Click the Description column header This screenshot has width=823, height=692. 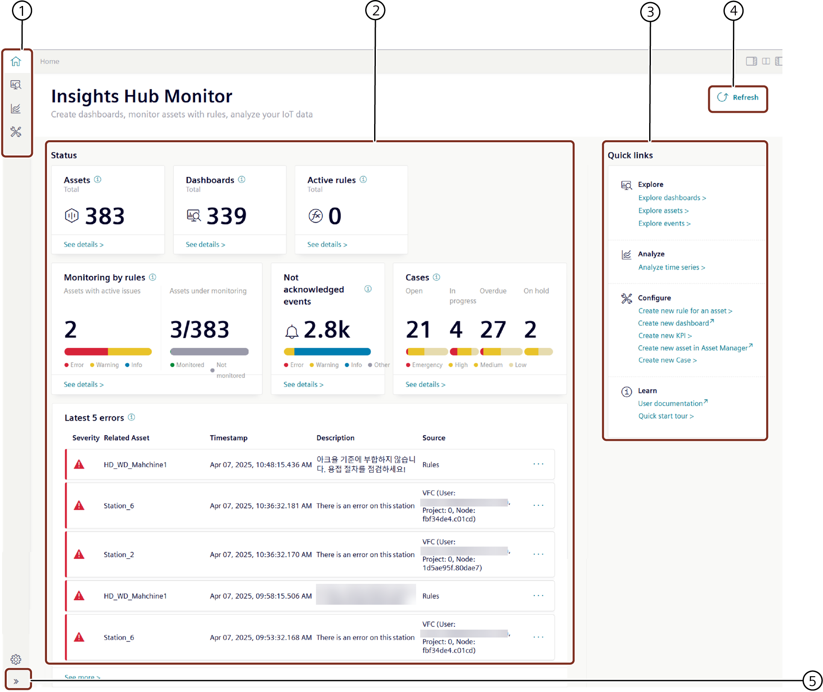pos(335,438)
